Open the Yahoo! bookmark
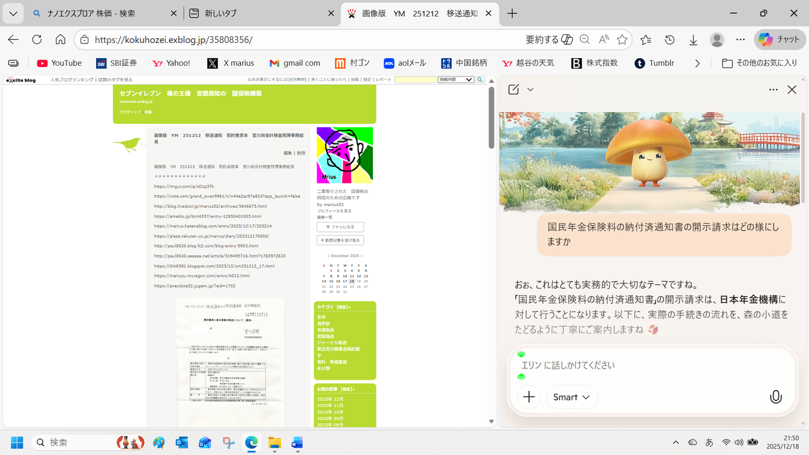Image resolution: width=809 pixels, height=455 pixels. pyautogui.click(x=171, y=63)
